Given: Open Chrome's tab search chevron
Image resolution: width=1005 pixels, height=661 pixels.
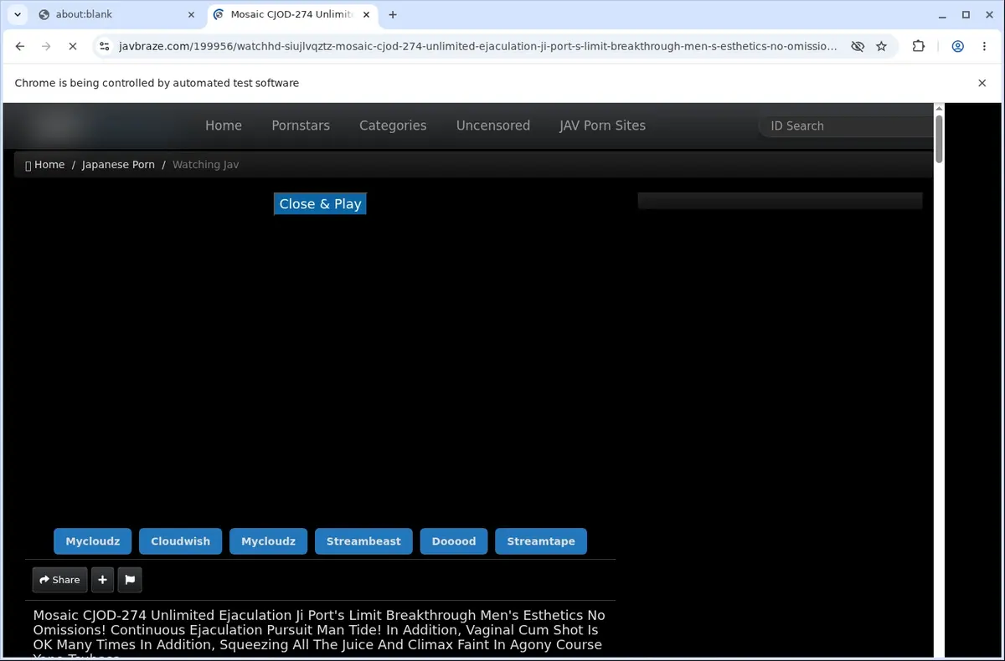Looking at the screenshot, I should (18, 14).
